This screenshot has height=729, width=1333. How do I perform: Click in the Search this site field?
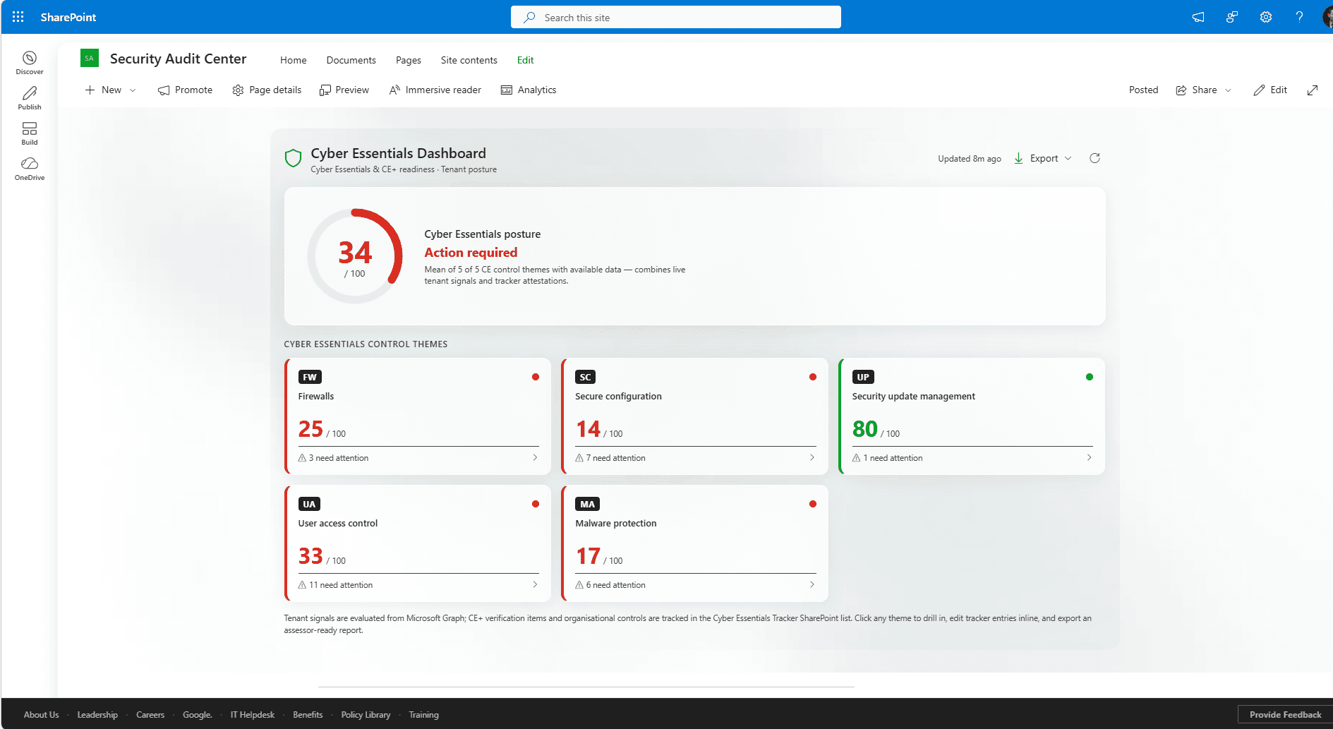(676, 17)
